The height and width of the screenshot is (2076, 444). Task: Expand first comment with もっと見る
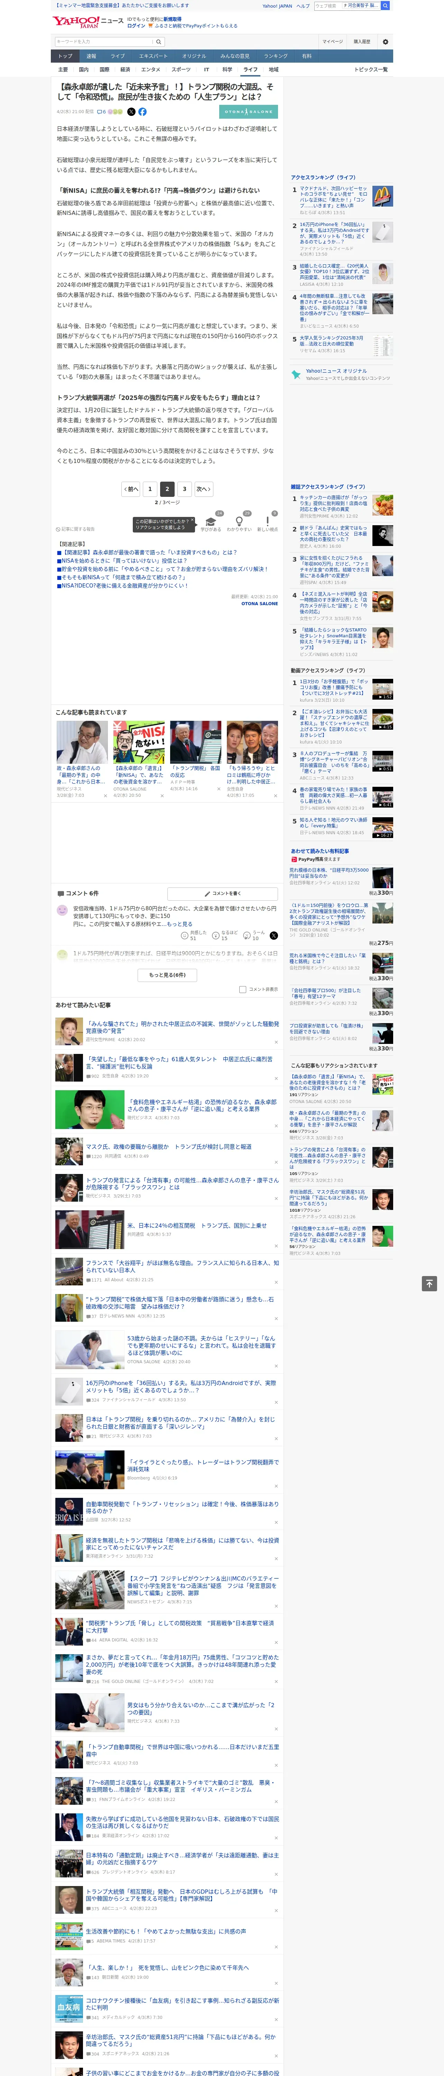(180, 925)
